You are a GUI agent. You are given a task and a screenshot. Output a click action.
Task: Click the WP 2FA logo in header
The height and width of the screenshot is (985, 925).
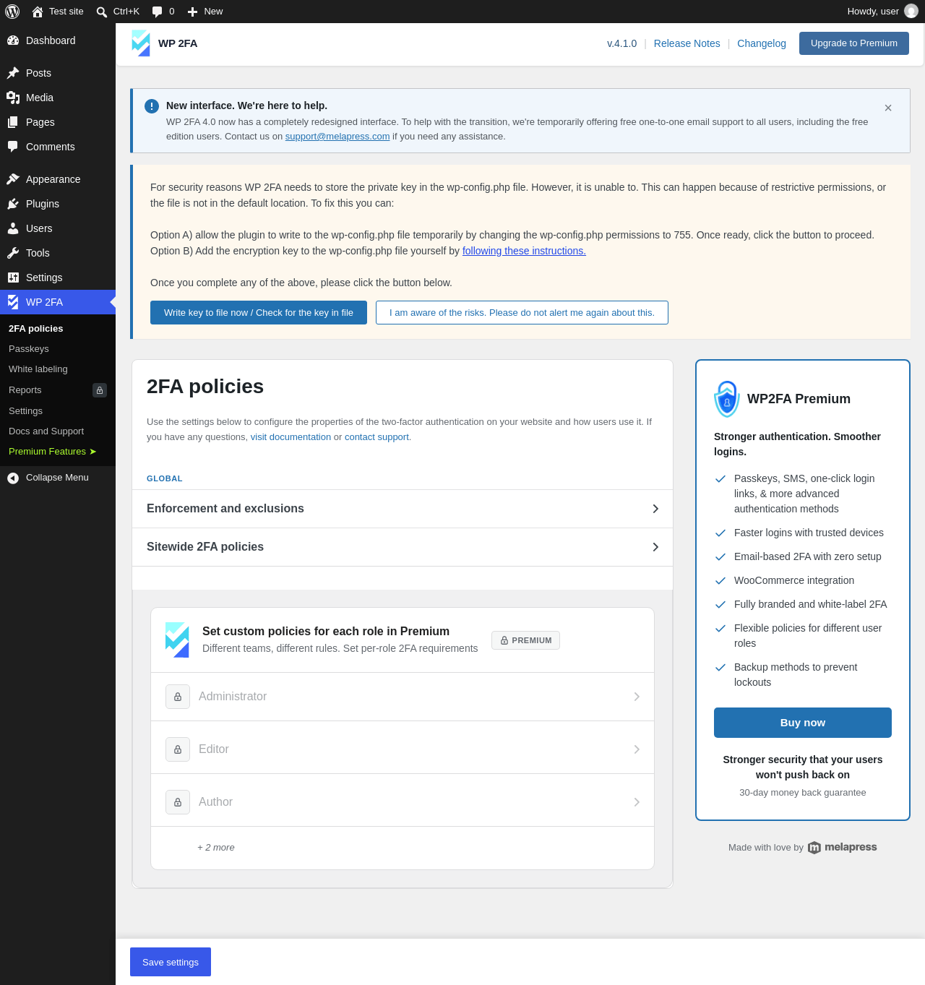(x=141, y=43)
